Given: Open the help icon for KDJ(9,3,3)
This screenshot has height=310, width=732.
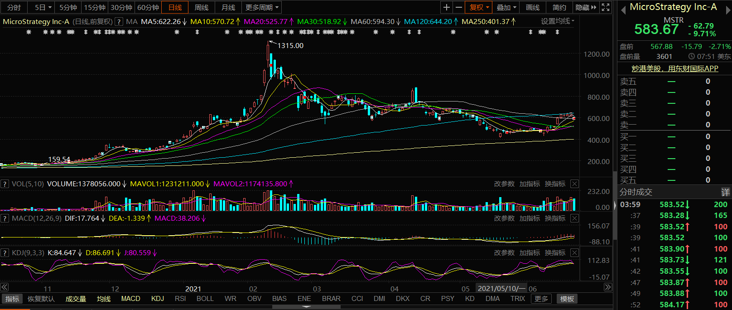Looking at the screenshot, I should 5,253.
